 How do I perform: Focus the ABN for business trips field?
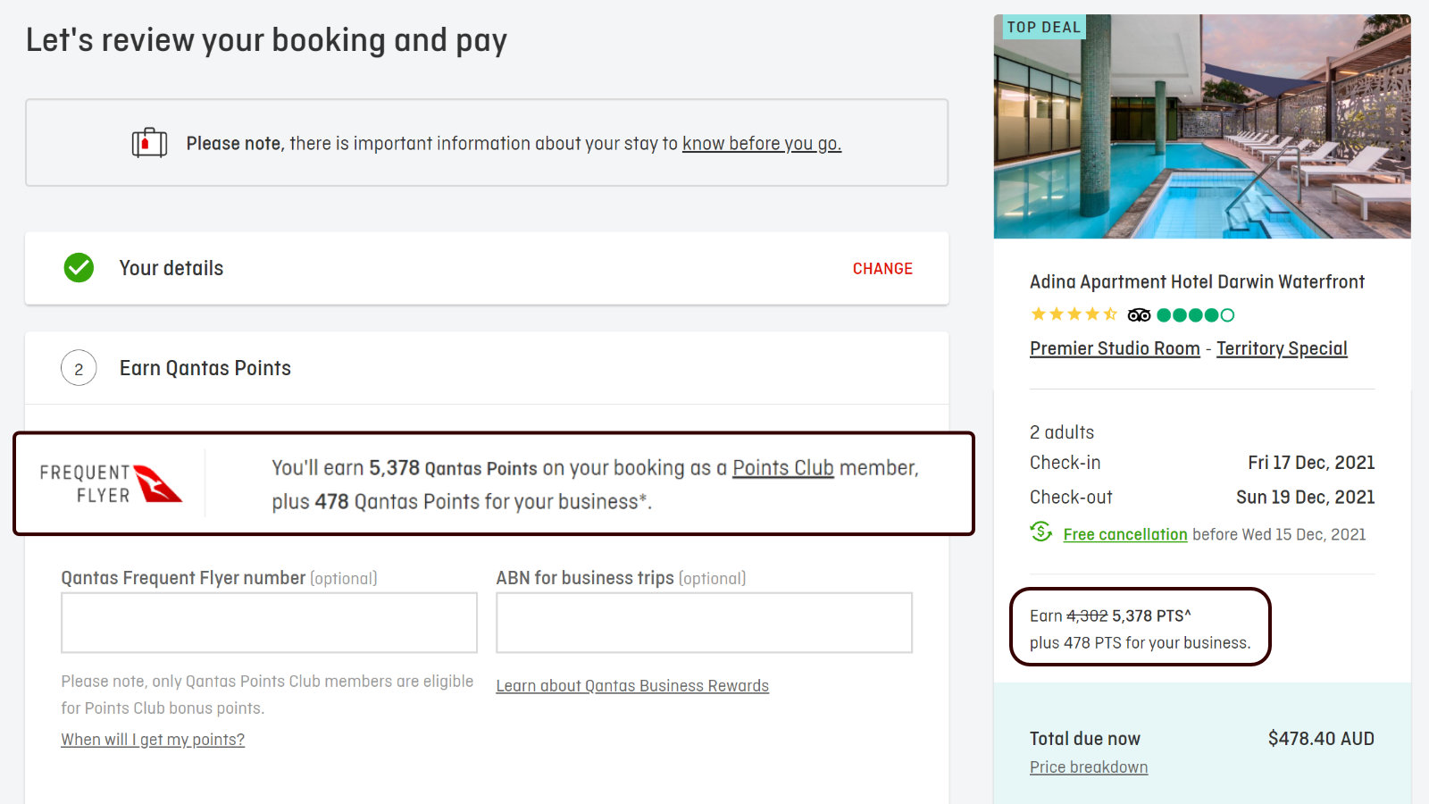[x=704, y=623]
